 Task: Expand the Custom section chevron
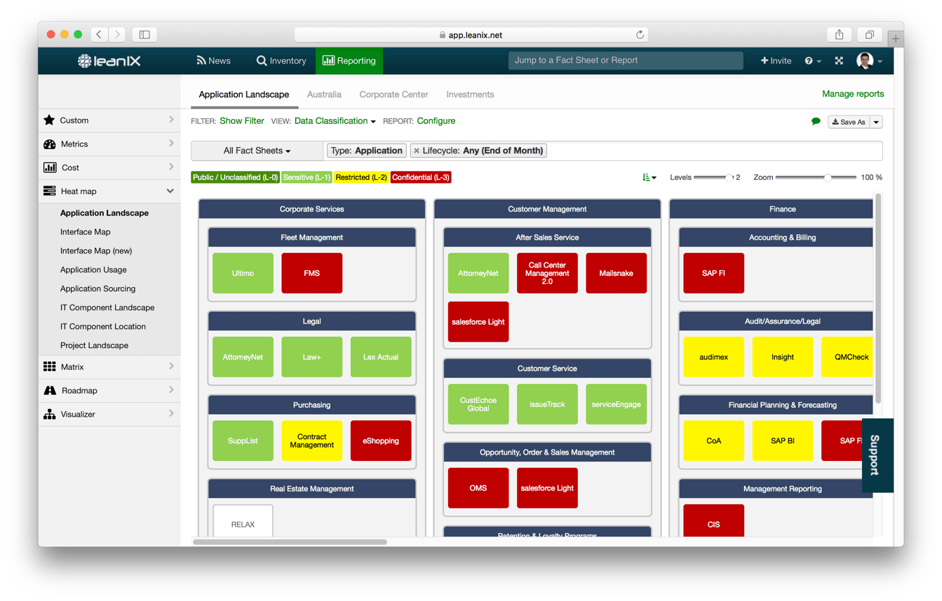pos(171,120)
